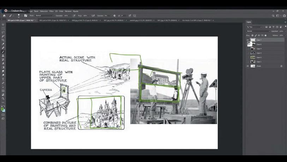The image size is (287, 162).
Task: Select the Magic Wand tool
Action: tap(3, 36)
